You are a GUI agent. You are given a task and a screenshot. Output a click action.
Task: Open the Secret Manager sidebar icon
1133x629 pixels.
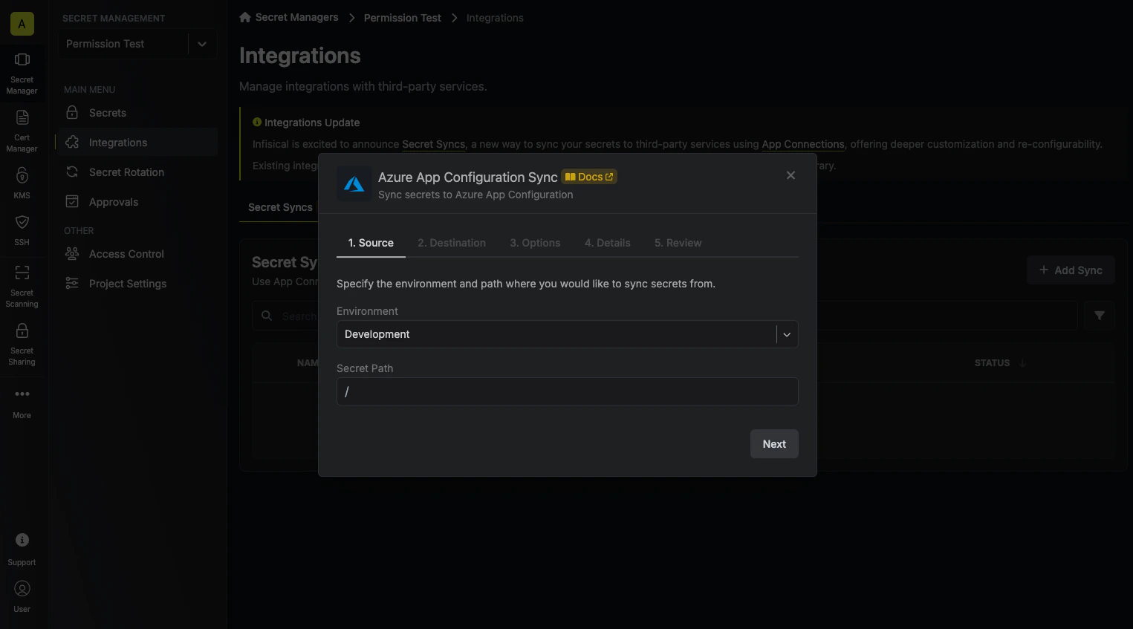click(x=22, y=59)
